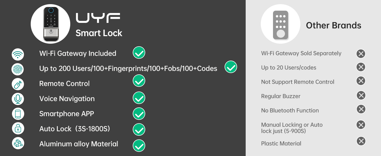Click the No Bluetooth Function text
The width and height of the screenshot is (381, 156).
click(290, 110)
